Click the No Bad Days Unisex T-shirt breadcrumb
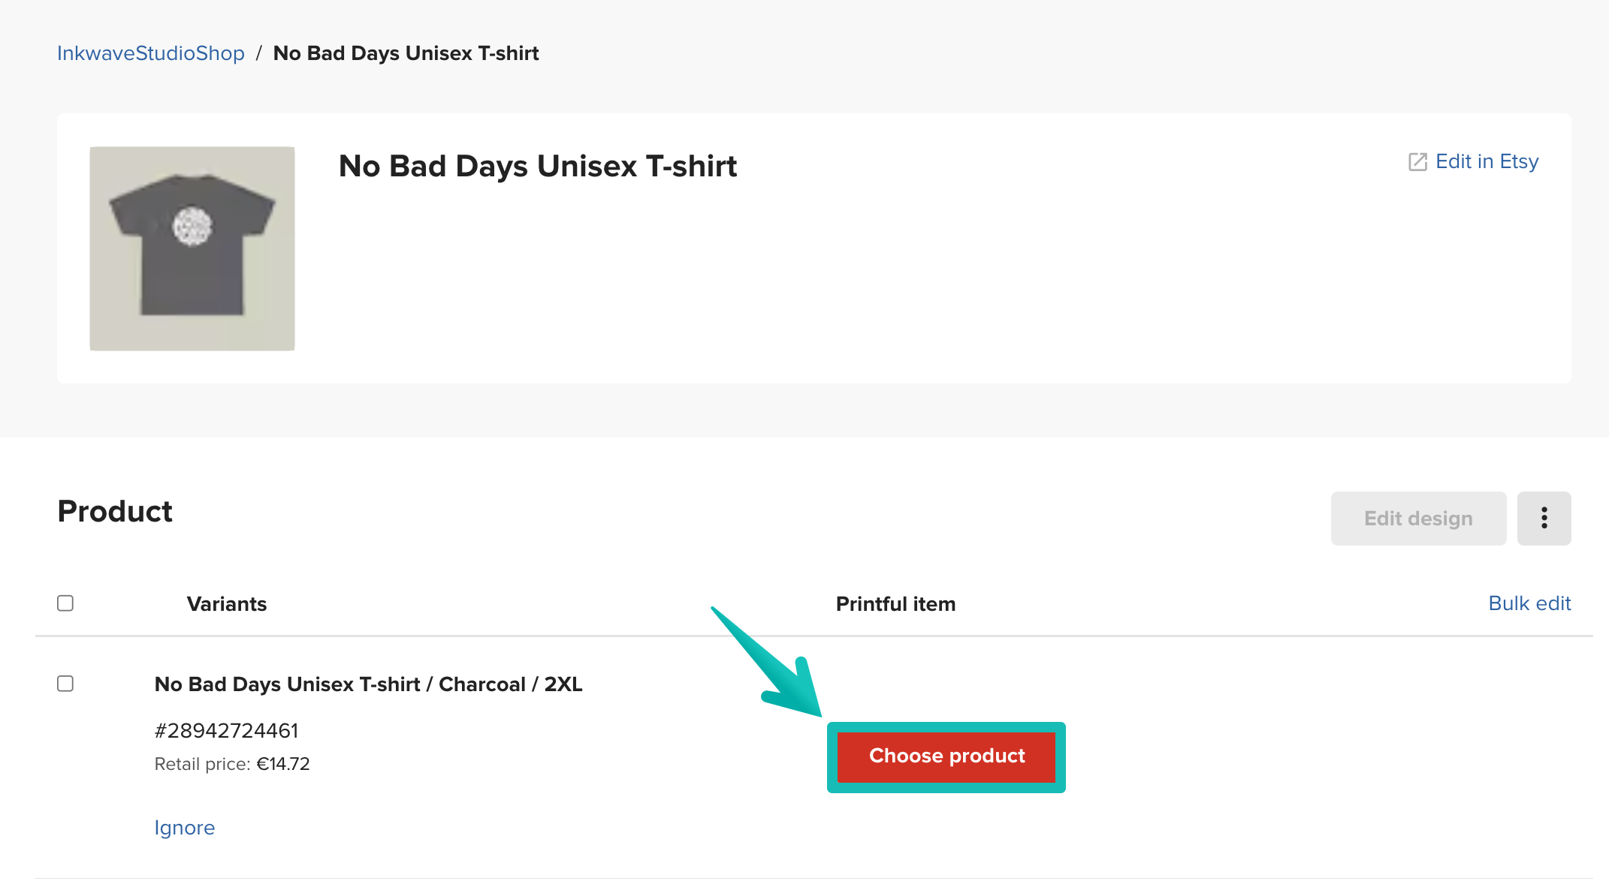The height and width of the screenshot is (881, 1609). click(x=406, y=53)
